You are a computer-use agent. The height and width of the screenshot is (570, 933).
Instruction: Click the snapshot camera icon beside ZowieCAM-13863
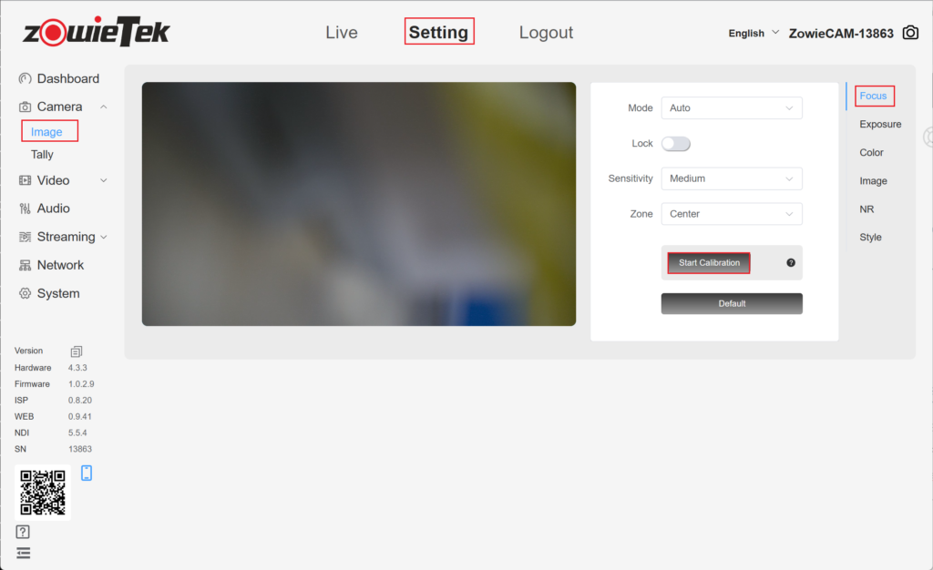pyautogui.click(x=910, y=33)
